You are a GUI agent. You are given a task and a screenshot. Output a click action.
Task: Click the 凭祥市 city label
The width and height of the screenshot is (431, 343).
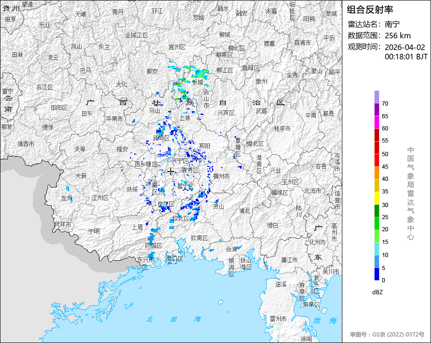click(63, 225)
